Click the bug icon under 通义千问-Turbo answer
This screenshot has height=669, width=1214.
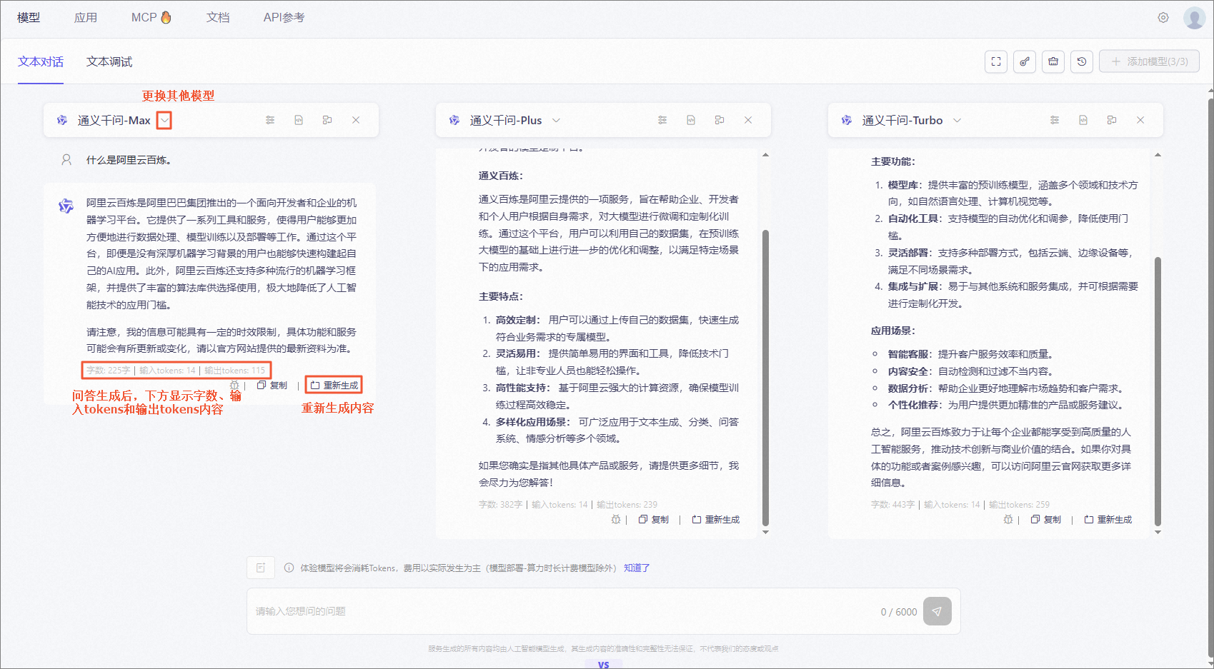click(1008, 520)
